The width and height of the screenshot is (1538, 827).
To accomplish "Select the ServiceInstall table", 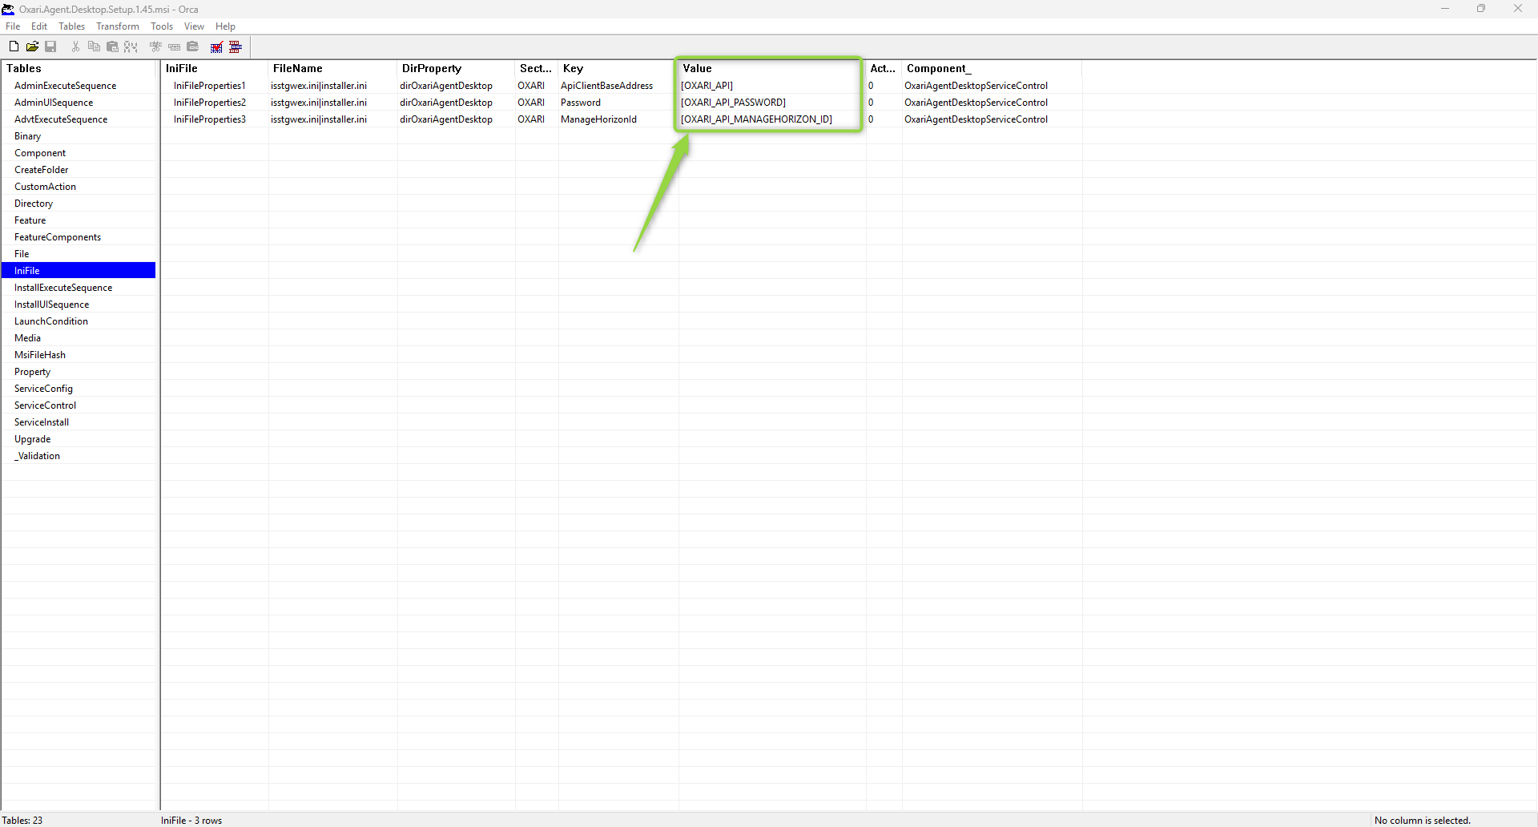I will point(79,422).
